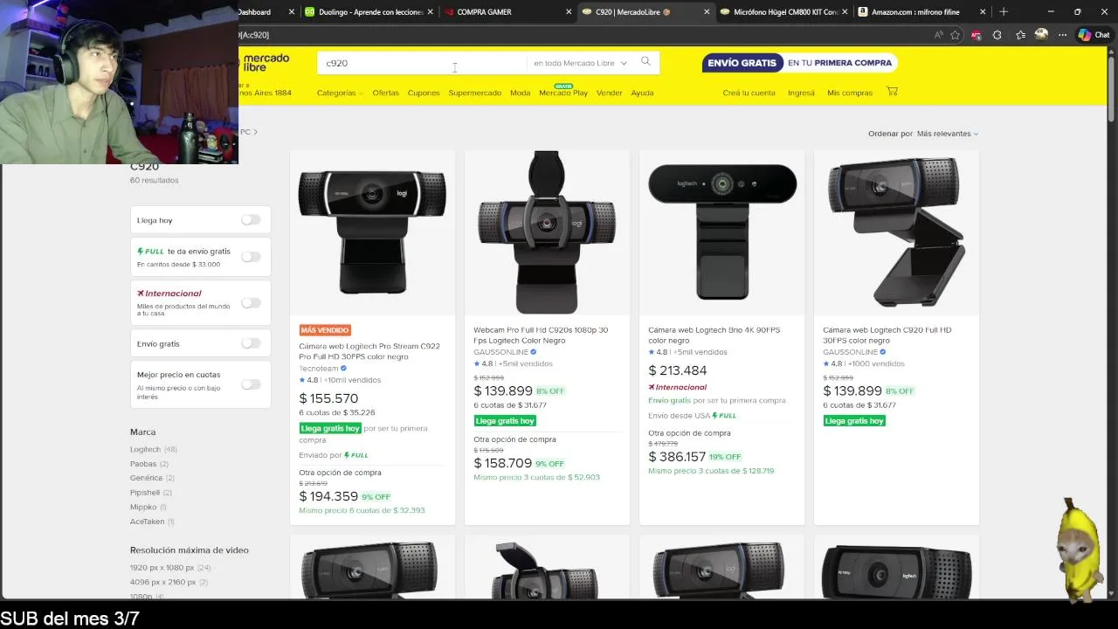Open the read aloud icon in address bar

(939, 35)
